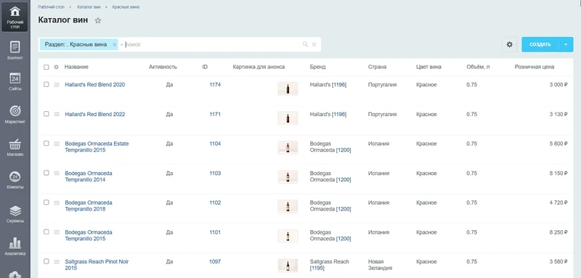Check the Hallard's Red Blend 2022 row

click(x=46, y=114)
